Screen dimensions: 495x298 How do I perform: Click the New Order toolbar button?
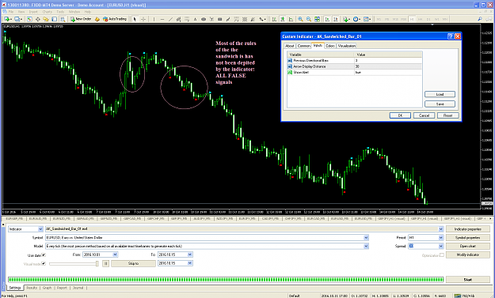[81, 19]
